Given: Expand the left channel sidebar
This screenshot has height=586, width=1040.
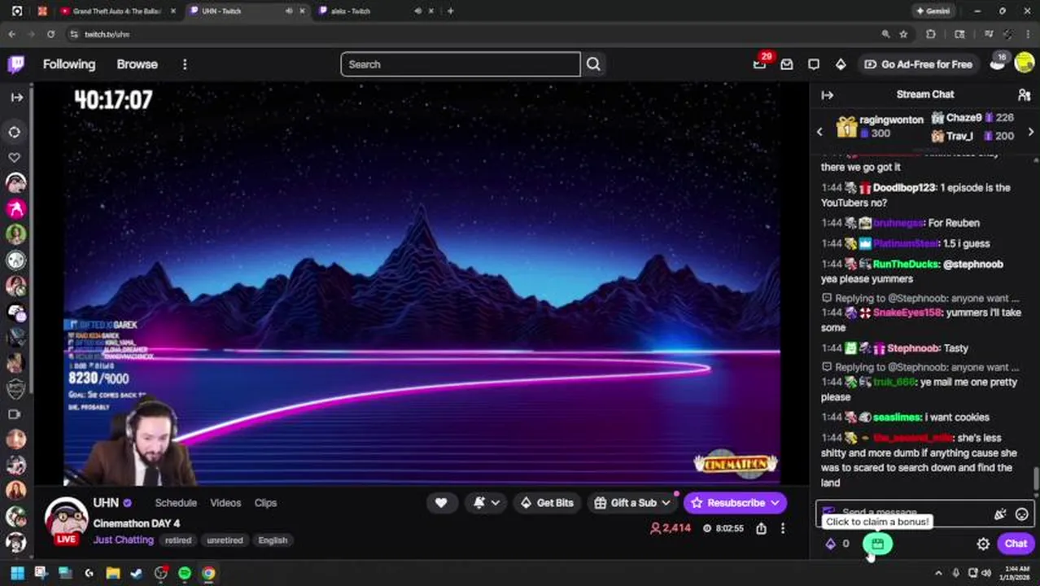Looking at the screenshot, I should 16,97.
